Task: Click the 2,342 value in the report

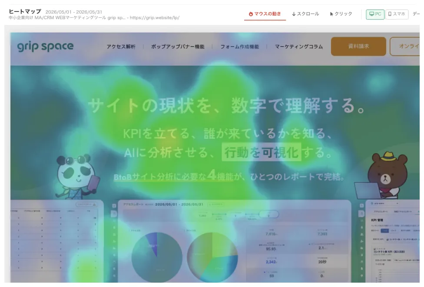Action: coord(271,262)
